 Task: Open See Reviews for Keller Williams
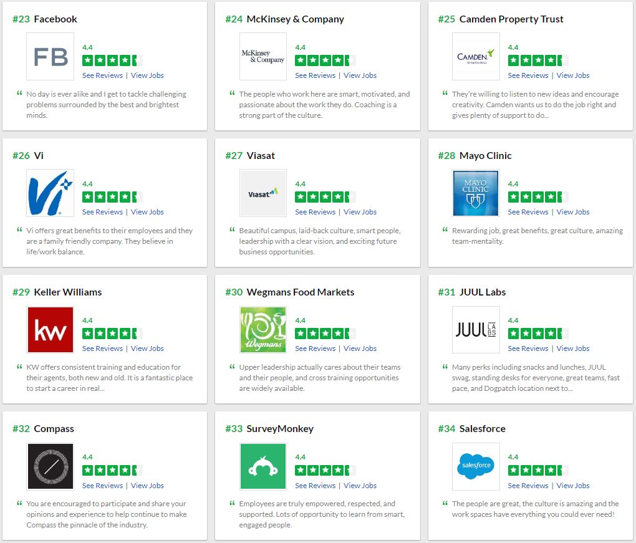[x=102, y=348]
